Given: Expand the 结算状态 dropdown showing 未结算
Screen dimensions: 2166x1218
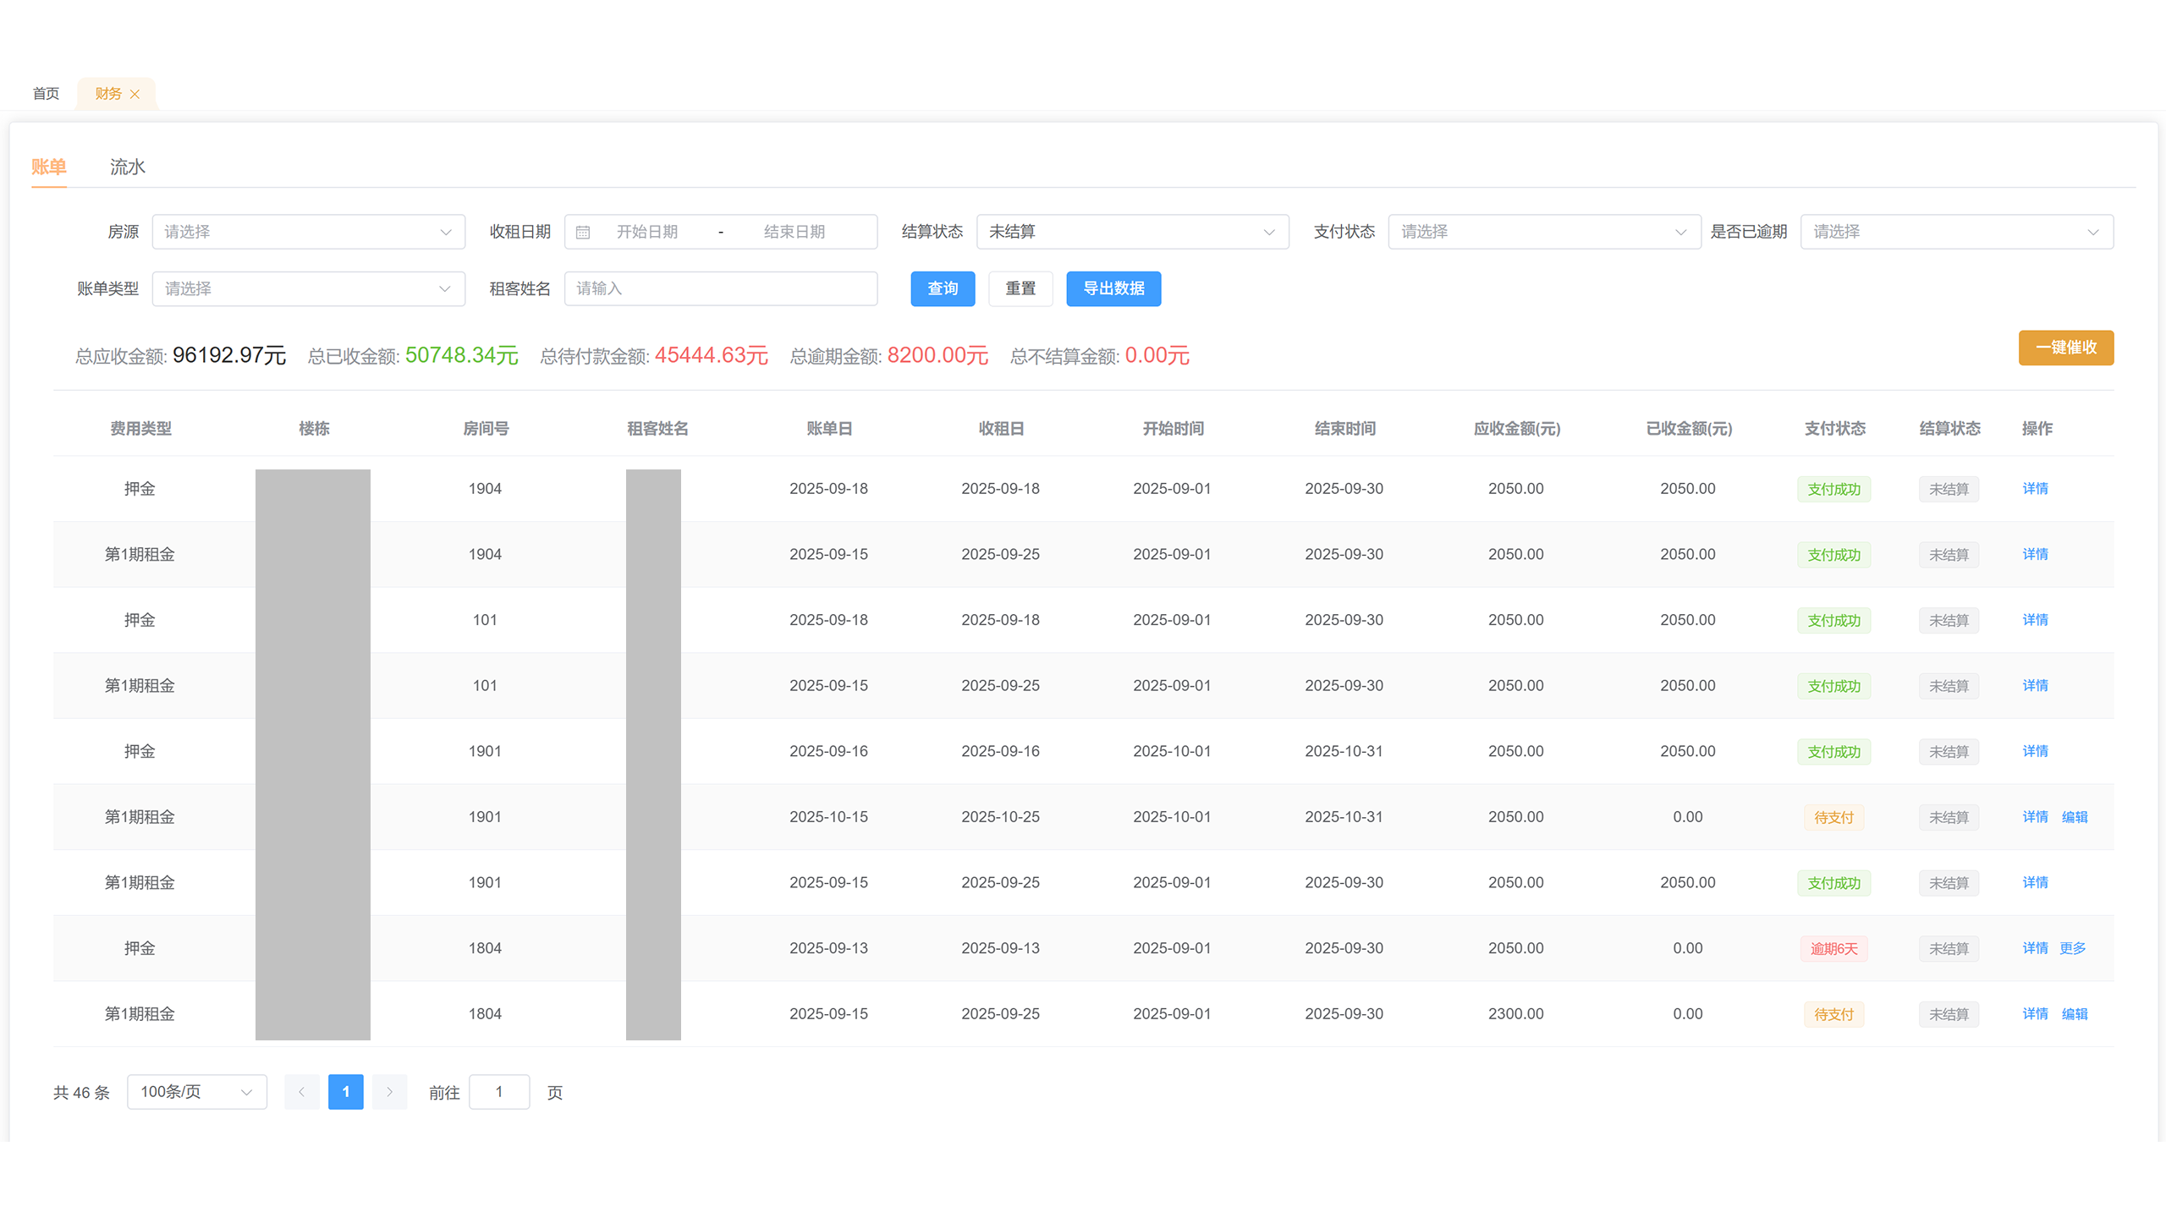Looking at the screenshot, I should tap(1132, 232).
